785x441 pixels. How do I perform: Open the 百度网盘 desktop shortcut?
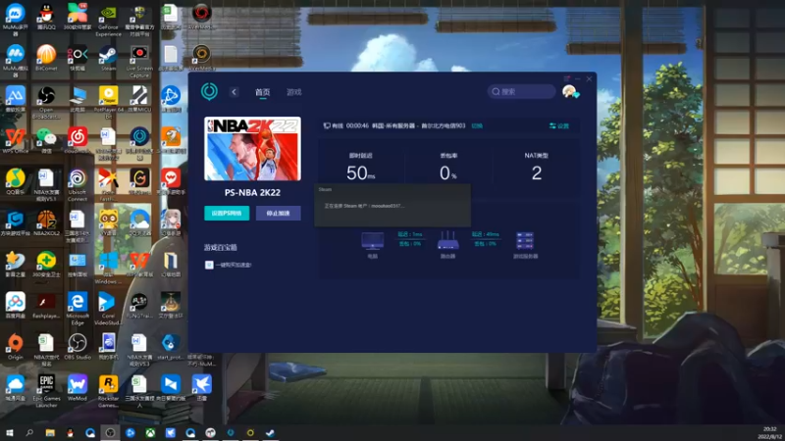pyautogui.click(x=15, y=306)
